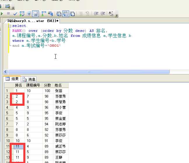Click the 姓名 column header
189x163 pixels.
pyautogui.click(x=61, y=85)
